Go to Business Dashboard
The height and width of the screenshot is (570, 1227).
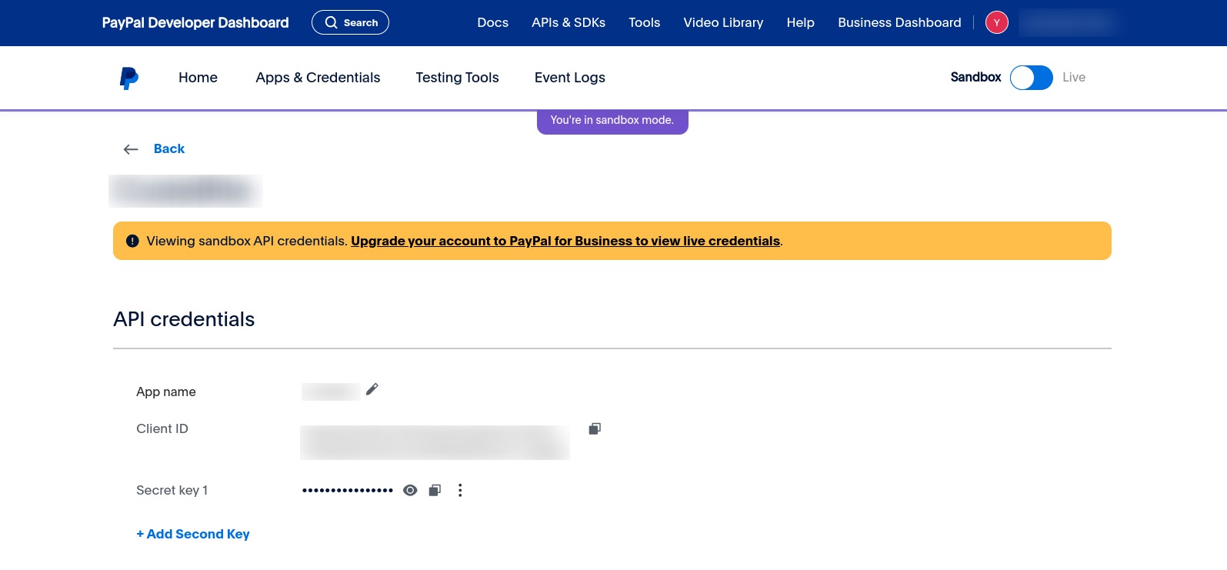[x=899, y=22]
